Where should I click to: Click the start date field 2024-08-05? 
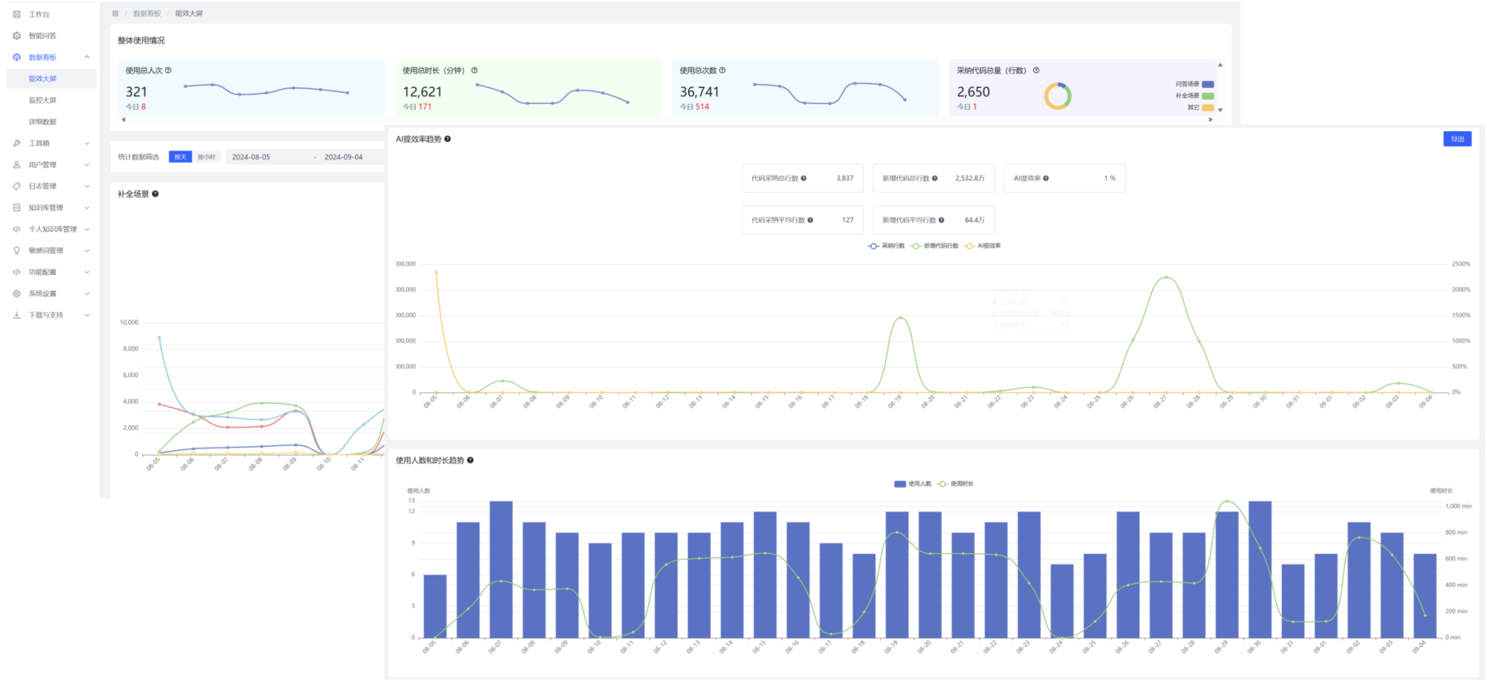[x=251, y=157]
